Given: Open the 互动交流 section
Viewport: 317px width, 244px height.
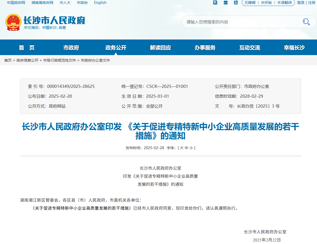Looking at the screenshot, I should tap(249, 47).
